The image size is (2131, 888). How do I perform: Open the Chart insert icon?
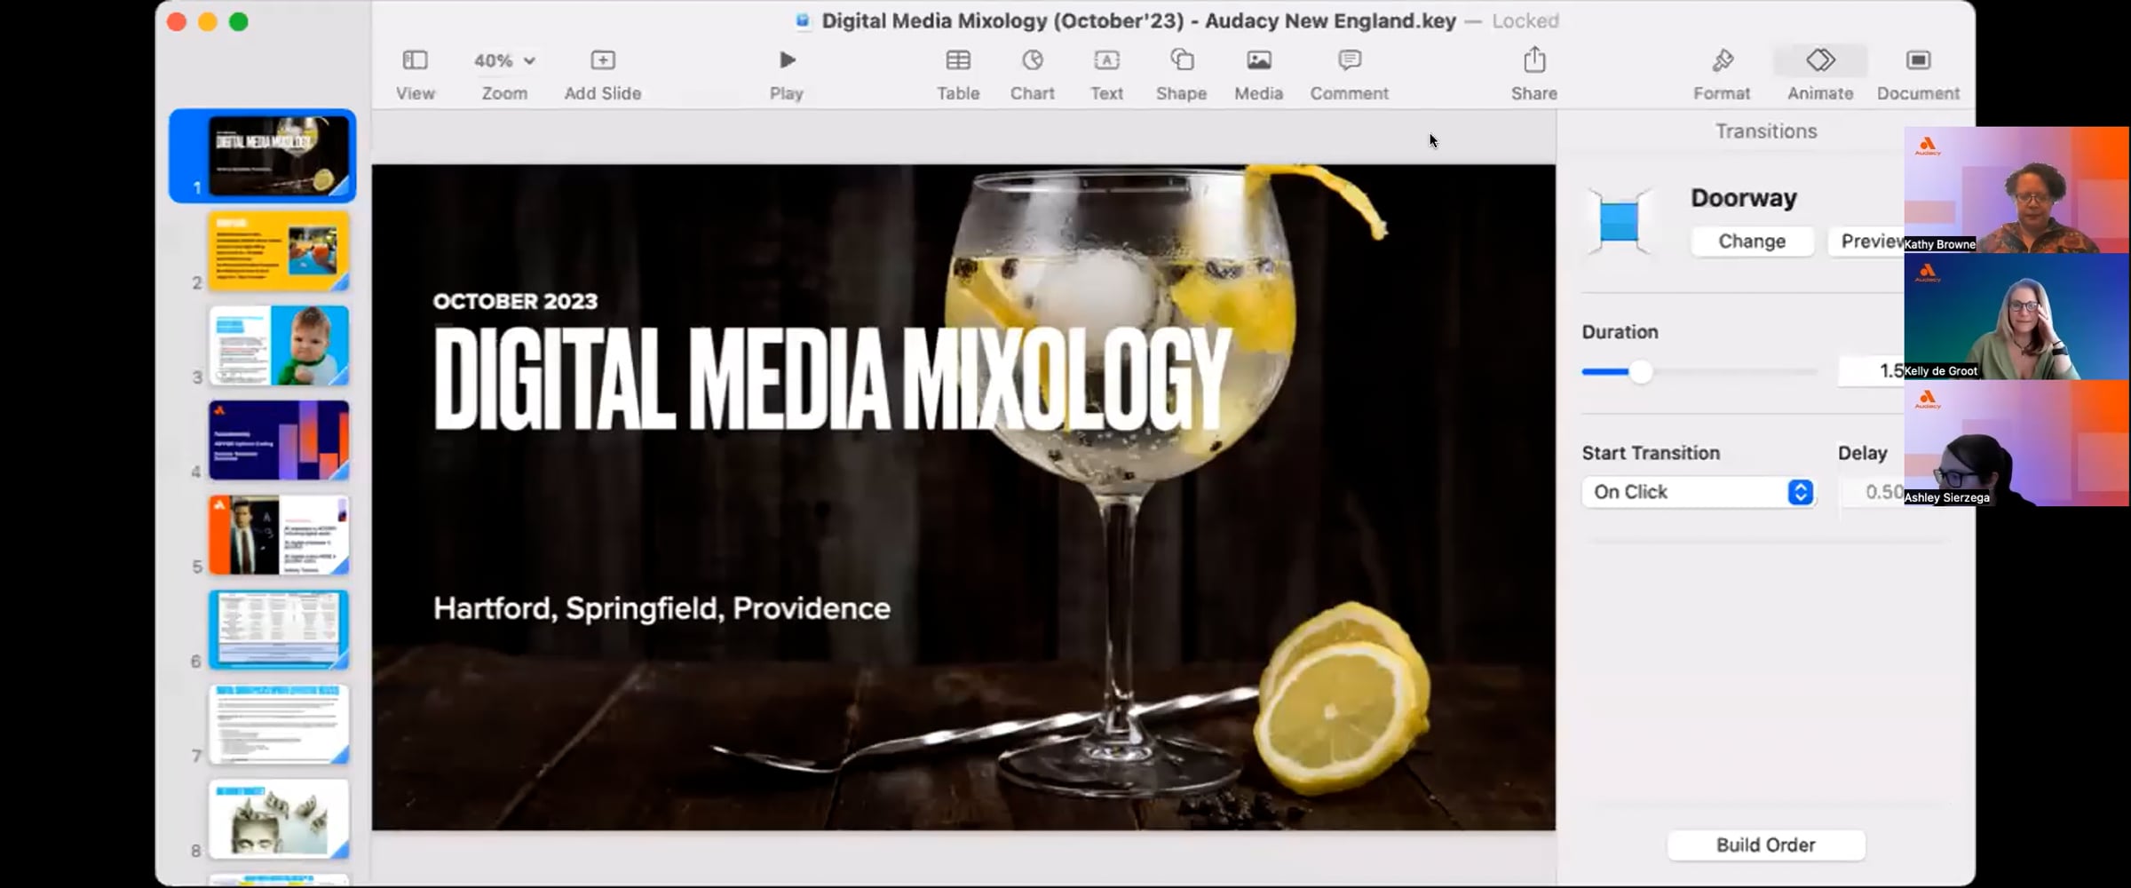(x=1032, y=60)
